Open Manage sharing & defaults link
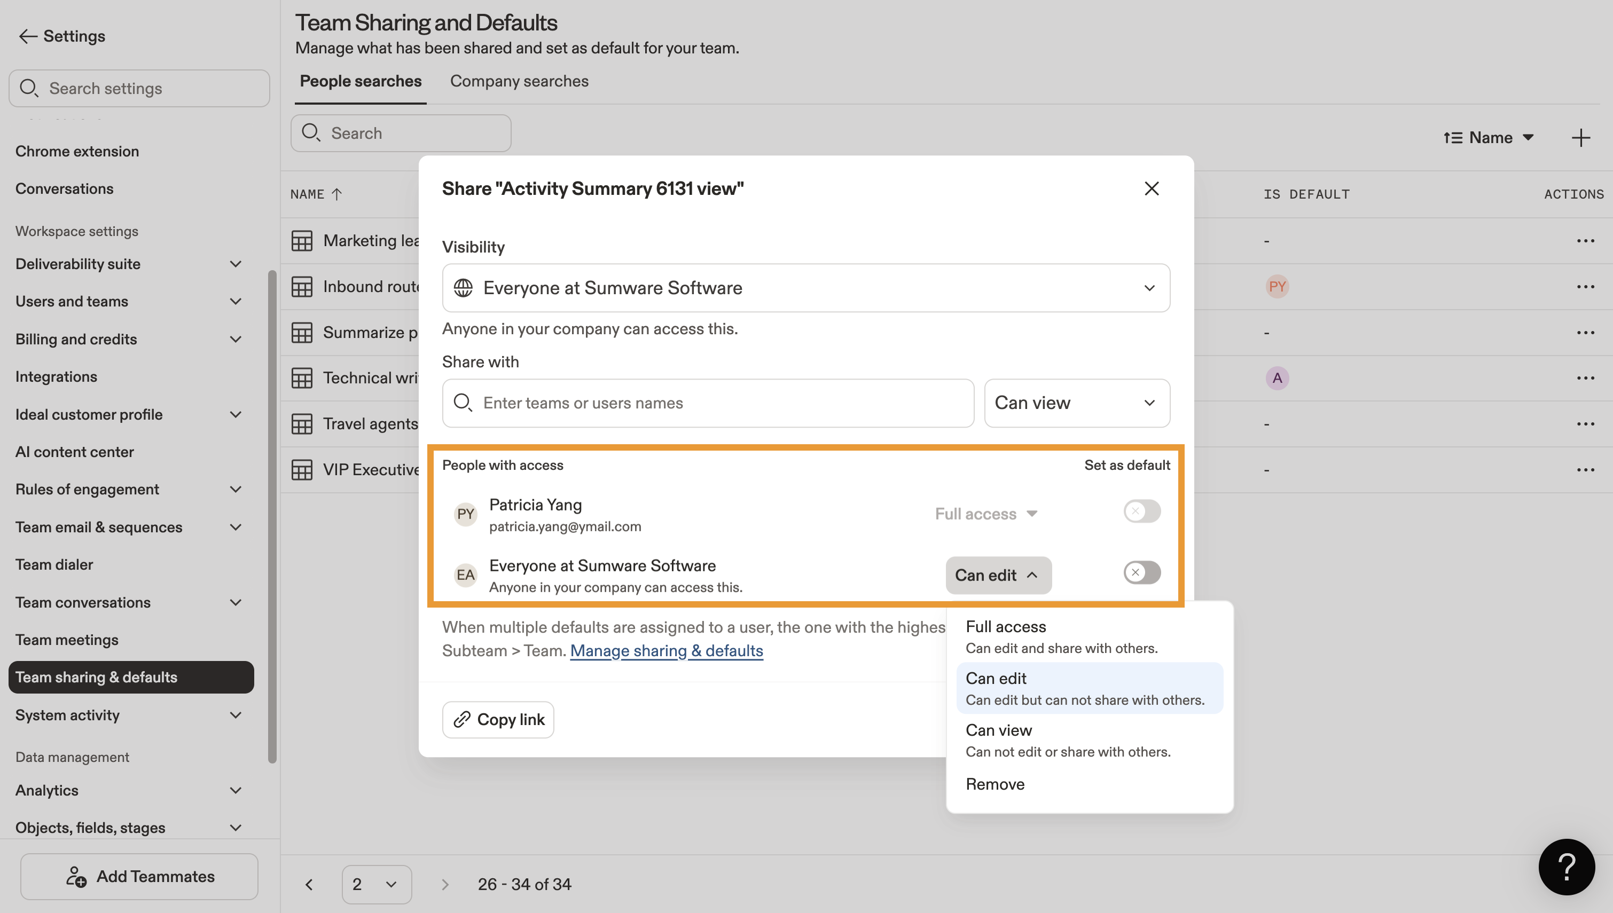The height and width of the screenshot is (913, 1613). pyautogui.click(x=666, y=651)
